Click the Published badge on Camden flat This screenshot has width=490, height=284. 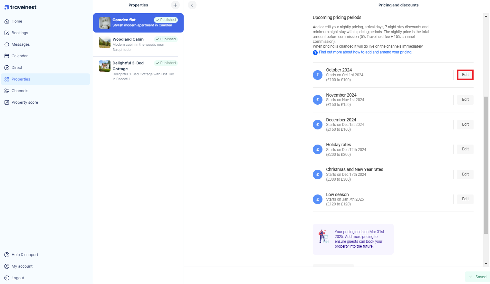coord(166,20)
